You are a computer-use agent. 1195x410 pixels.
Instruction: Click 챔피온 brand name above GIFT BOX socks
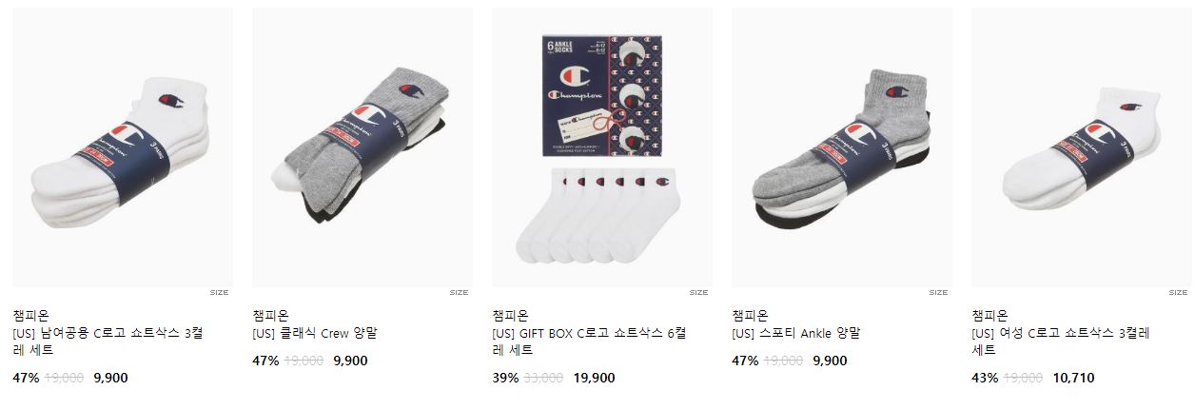(510, 316)
